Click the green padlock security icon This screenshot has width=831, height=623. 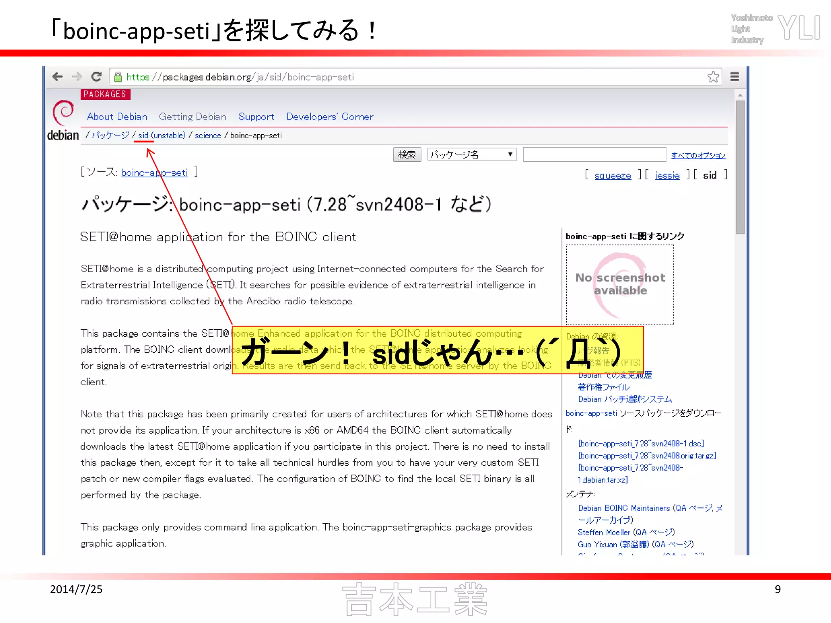[x=118, y=77]
